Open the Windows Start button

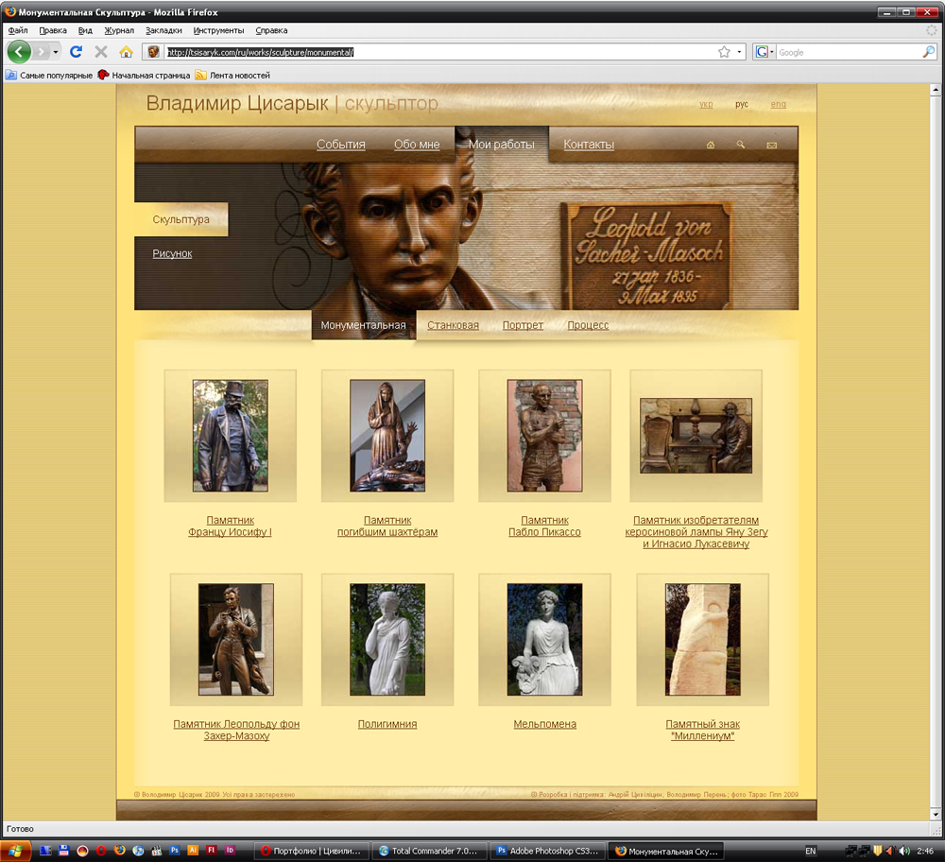[x=15, y=852]
